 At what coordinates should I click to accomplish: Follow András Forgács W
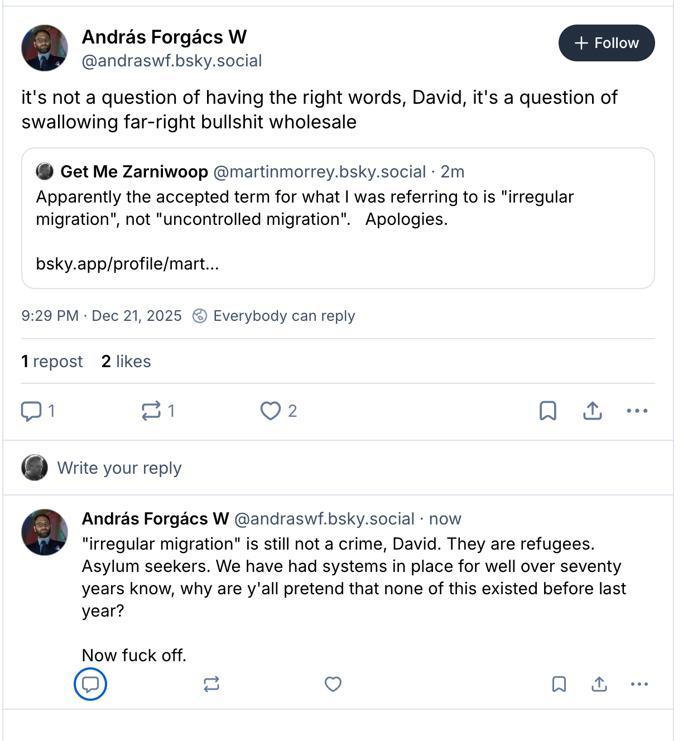[607, 43]
